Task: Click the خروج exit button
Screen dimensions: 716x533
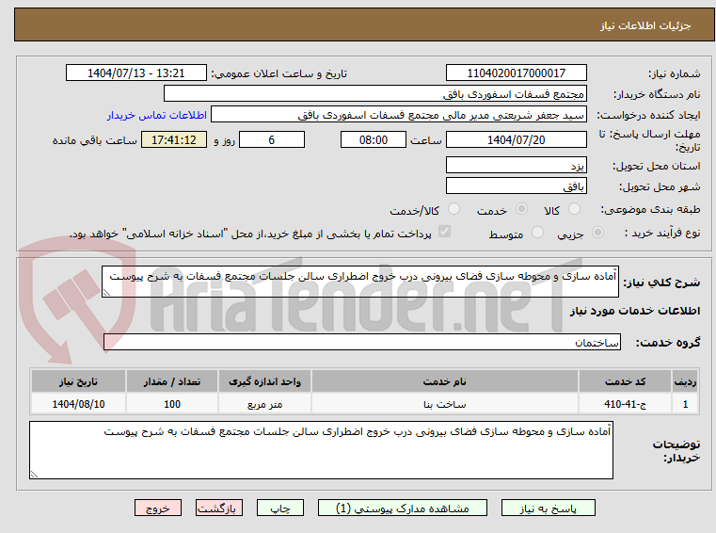Action: coord(157,508)
